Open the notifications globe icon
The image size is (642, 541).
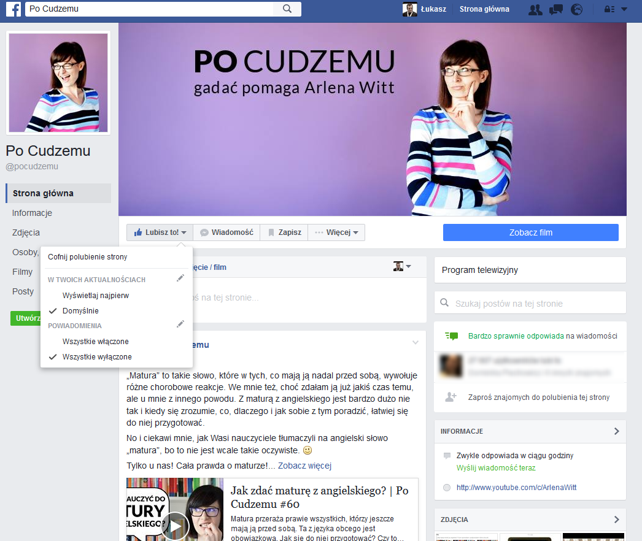[x=576, y=9]
